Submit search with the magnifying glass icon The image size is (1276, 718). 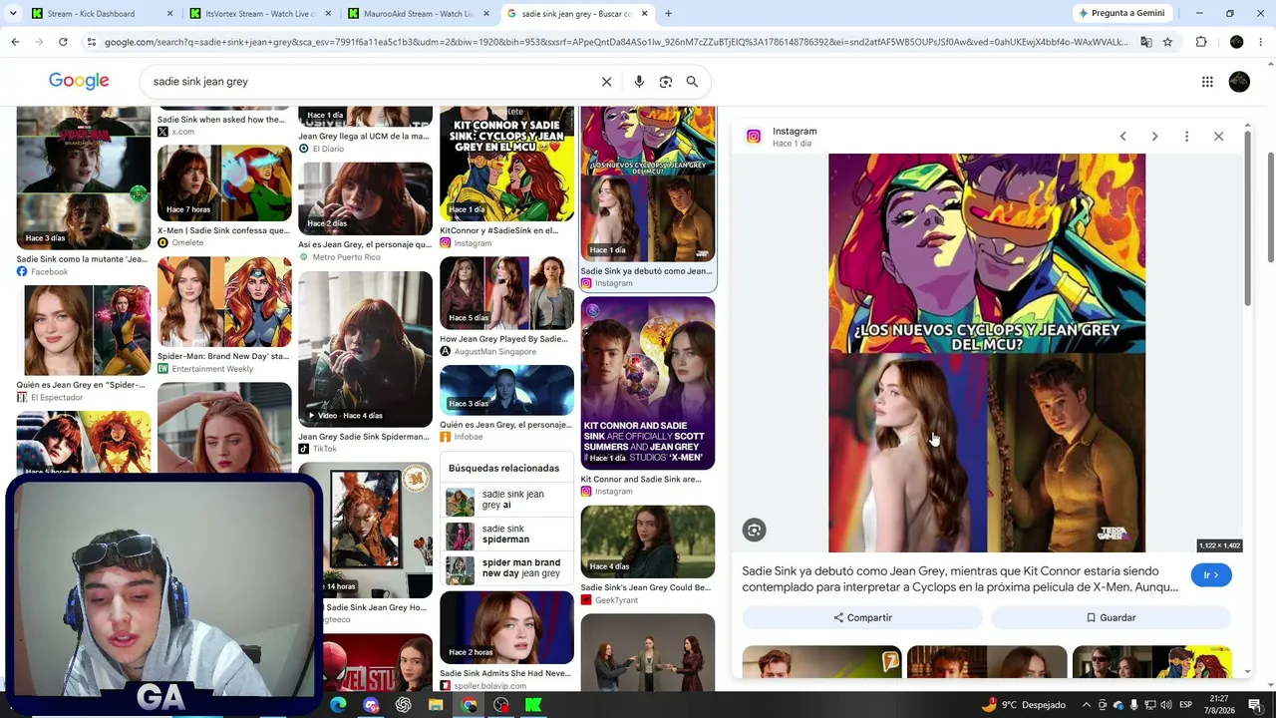coord(692,82)
